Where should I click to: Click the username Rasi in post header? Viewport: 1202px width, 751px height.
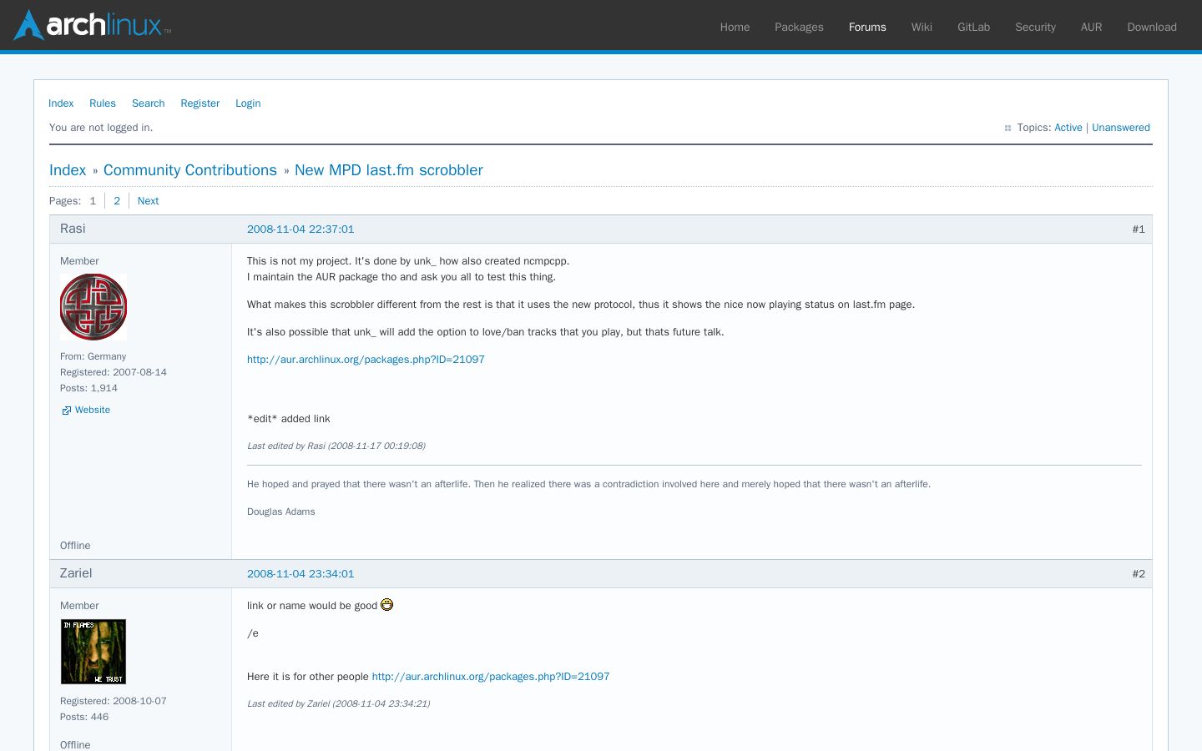click(73, 229)
